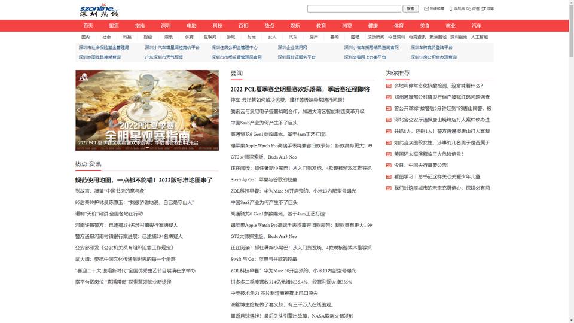Click the red icon beside 河北省公安厅通报
The image size is (574, 323).
pos(389,120)
